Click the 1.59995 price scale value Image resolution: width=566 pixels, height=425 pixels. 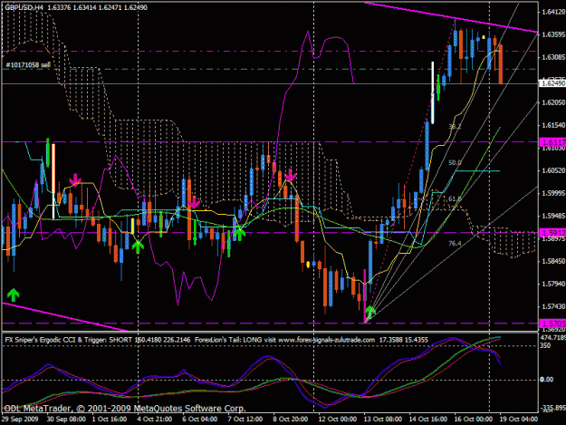[553, 193]
